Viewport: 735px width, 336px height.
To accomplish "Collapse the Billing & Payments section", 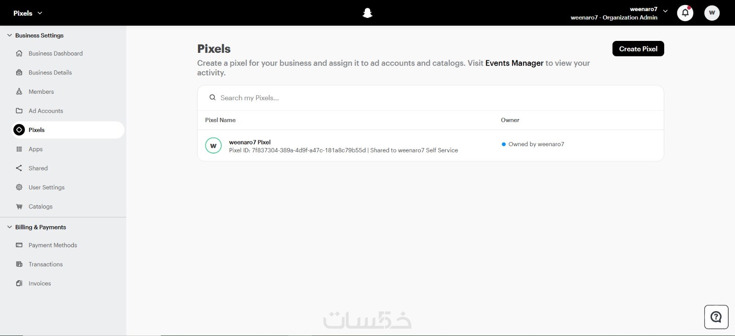I will [10, 227].
